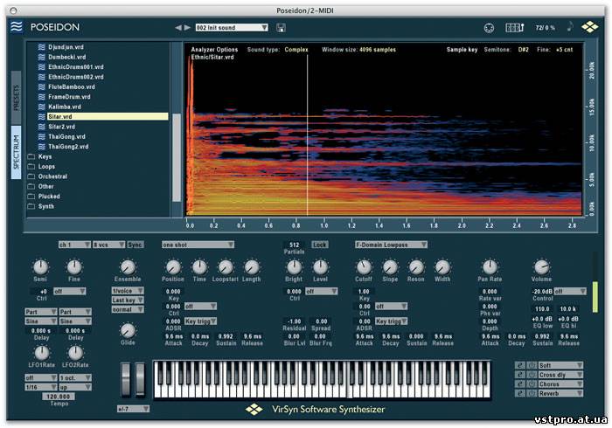
Task: Click the Pan Rate knob
Action: [x=490, y=267]
